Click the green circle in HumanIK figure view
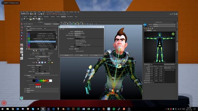Viewport: 198px width, 111px height. coord(173,34)
